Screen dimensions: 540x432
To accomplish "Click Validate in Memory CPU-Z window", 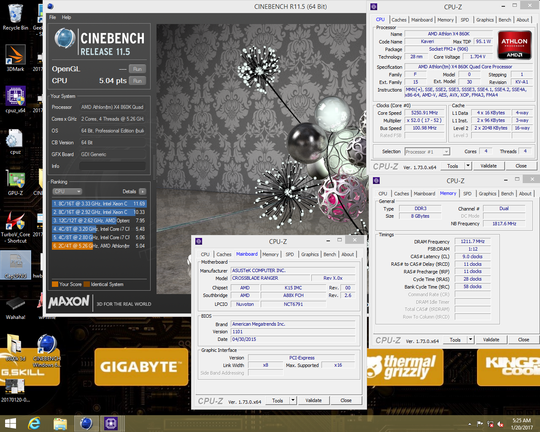I will [491, 340].
